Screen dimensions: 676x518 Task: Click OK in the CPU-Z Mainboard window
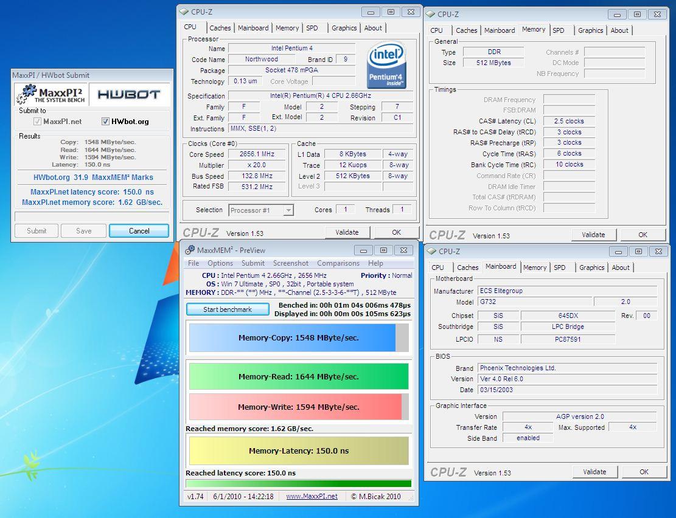point(644,472)
